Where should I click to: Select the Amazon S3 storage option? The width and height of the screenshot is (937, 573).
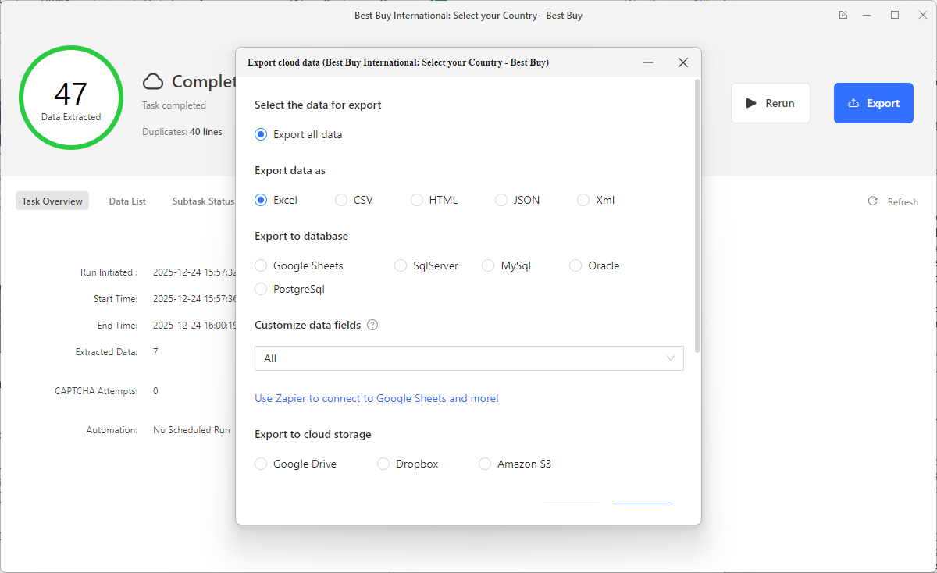click(x=484, y=464)
